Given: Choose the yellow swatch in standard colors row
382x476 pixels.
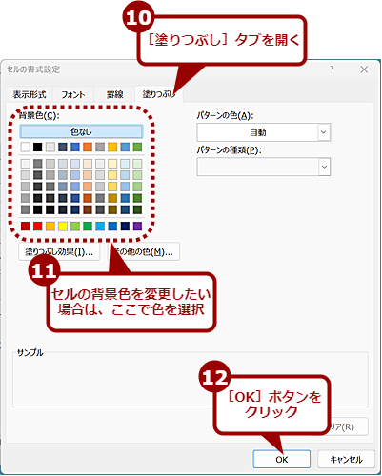Looking at the screenshot, I should tap(63, 226).
